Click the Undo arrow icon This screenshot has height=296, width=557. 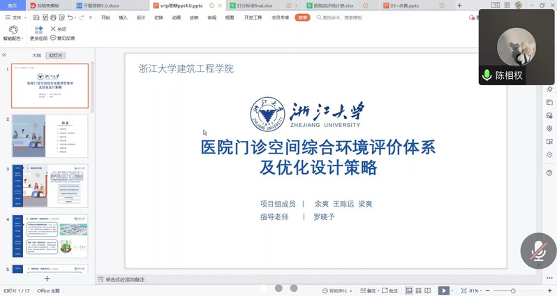coord(70,17)
